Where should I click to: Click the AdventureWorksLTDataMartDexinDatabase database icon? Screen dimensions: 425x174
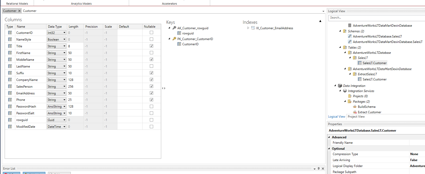350,25
